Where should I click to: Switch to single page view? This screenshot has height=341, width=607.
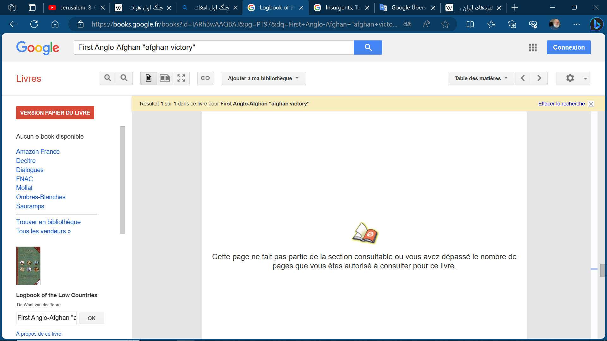[149, 78]
